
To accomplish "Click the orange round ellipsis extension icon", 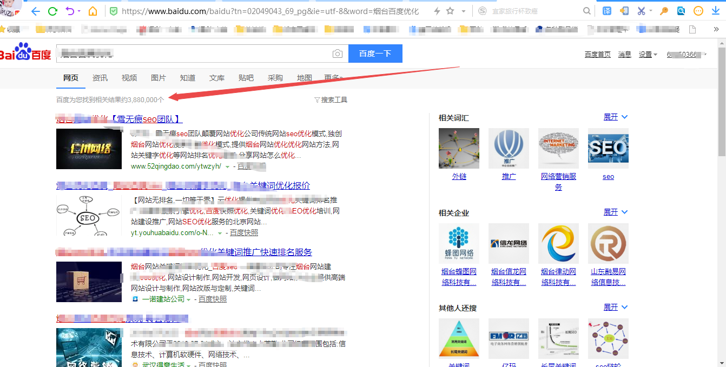I will (x=698, y=11).
